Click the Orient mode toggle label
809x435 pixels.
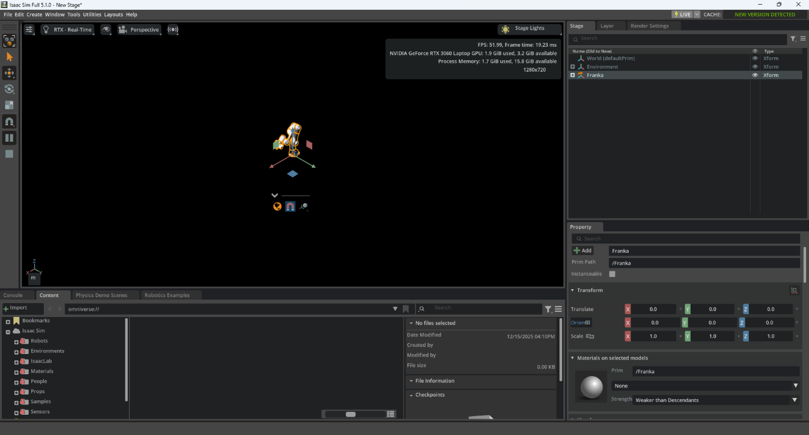coord(581,322)
